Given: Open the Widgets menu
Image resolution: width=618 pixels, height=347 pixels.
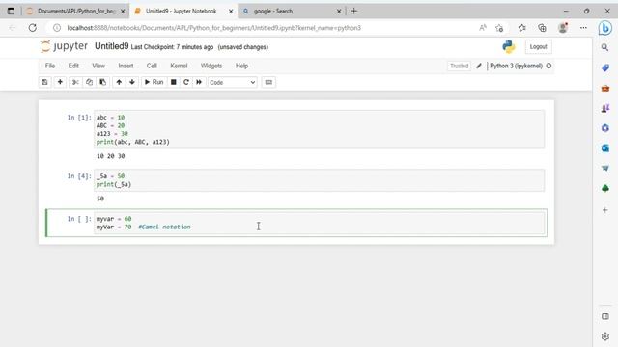Looking at the screenshot, I should [x=211, y=66].
